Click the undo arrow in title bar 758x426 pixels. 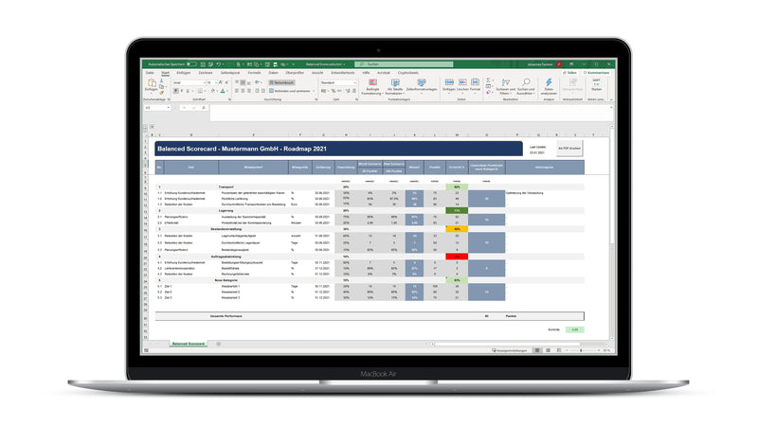coord(219,64)
